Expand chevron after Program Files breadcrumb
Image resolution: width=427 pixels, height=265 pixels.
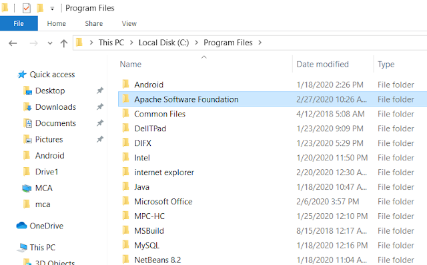tap(260, 43)
